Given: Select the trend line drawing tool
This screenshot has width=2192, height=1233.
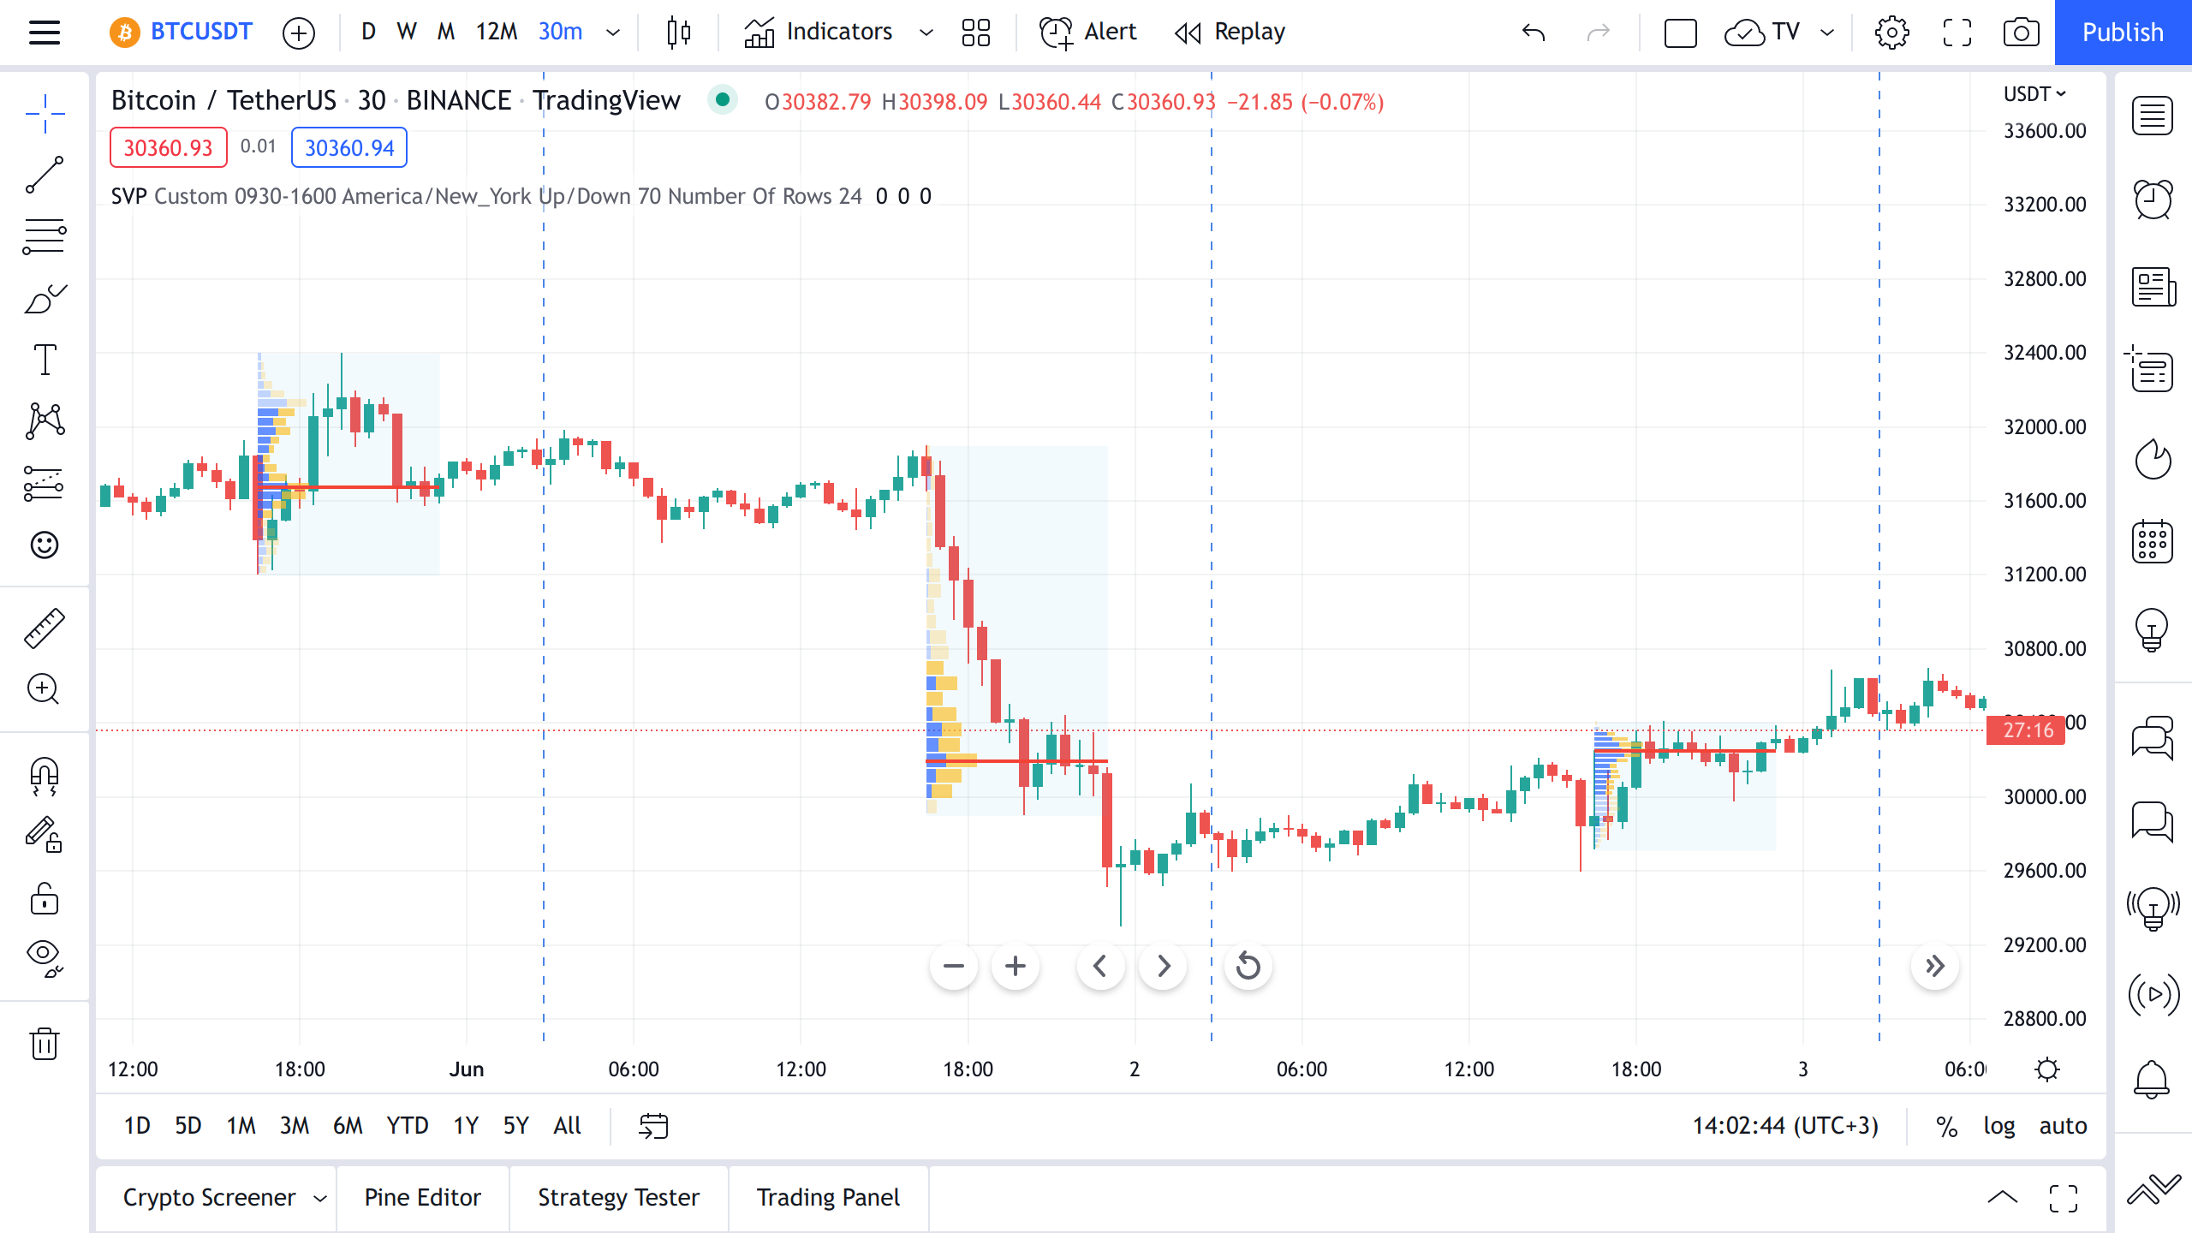Looking at the screenshot, I should (44, 175).
